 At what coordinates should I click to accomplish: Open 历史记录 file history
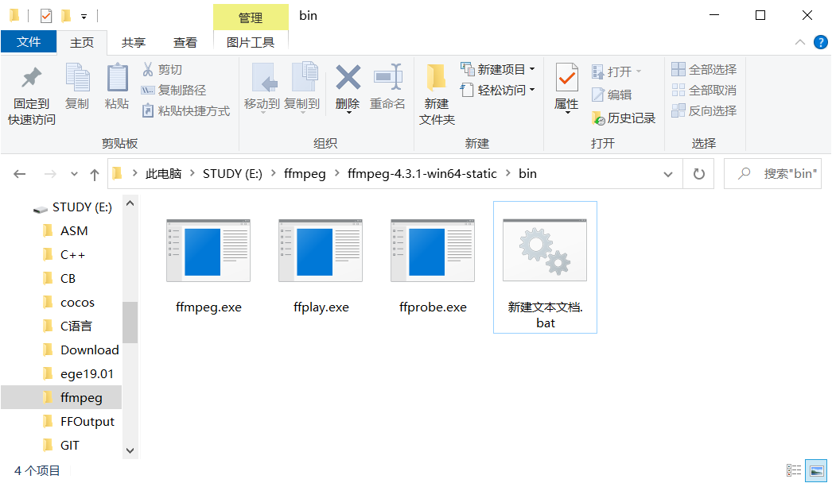coord(624,118)
